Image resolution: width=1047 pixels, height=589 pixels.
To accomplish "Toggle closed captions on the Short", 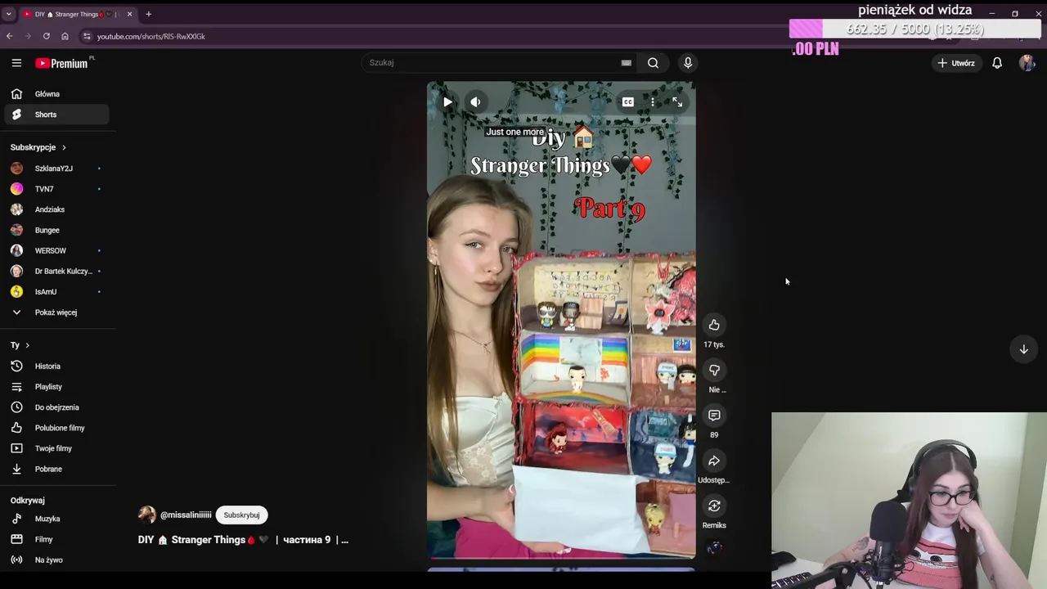I will coord(627,102).
